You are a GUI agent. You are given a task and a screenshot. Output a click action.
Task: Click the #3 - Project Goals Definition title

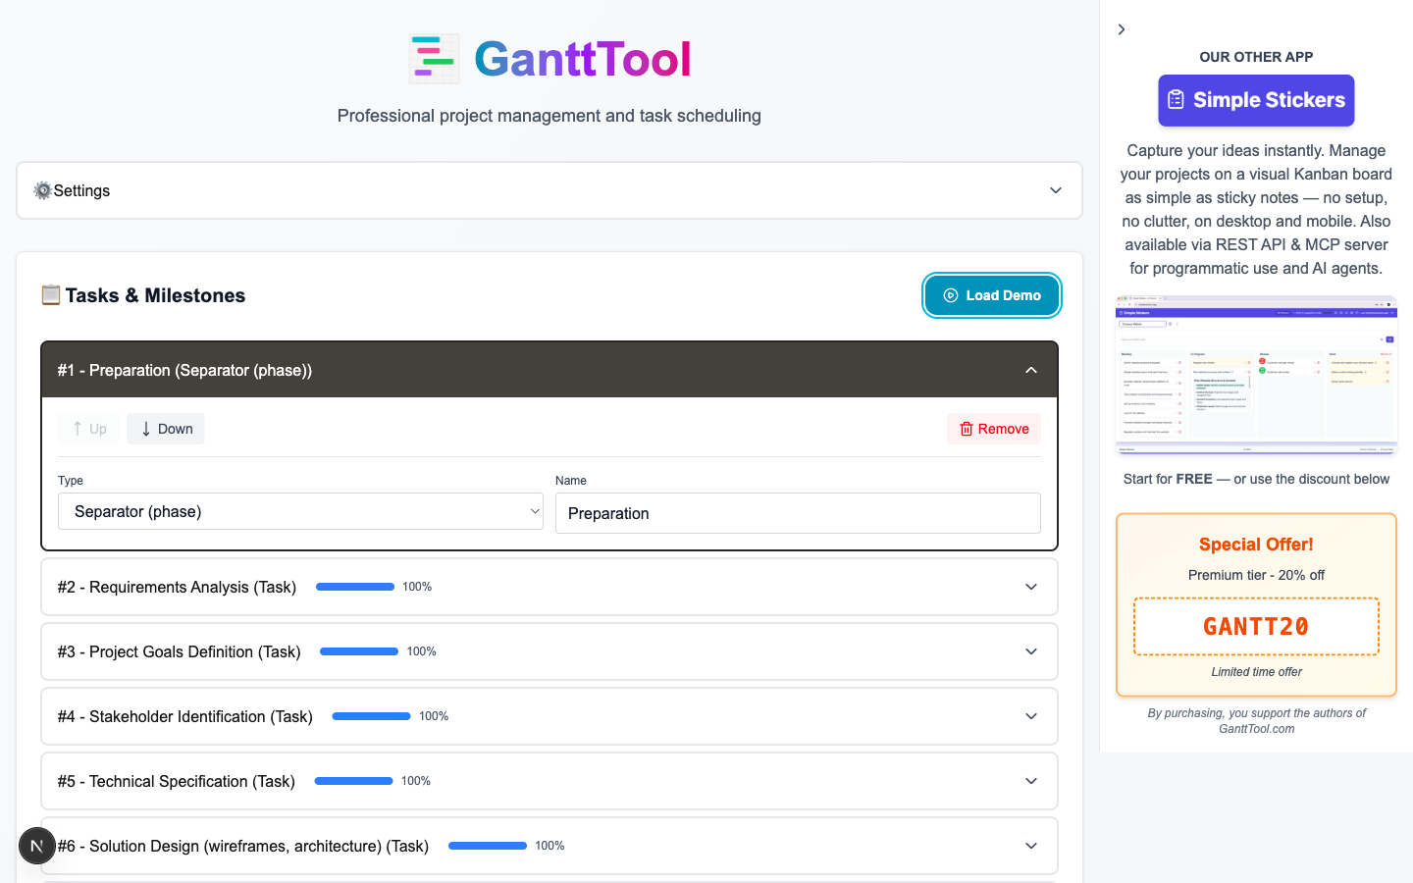pyautogui.click(x=179, y=651)
